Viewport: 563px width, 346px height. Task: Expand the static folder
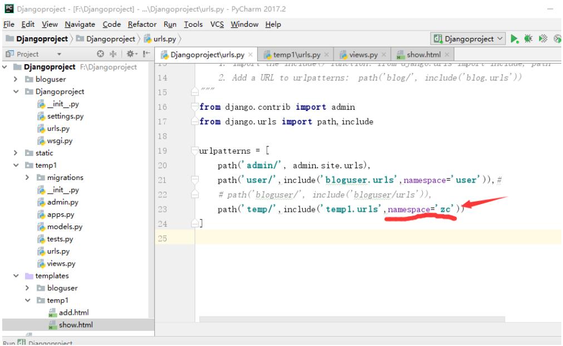[x=16, y=153]
